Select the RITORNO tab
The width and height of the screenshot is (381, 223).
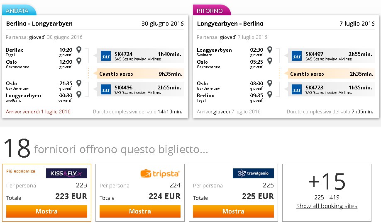click(211, 10)
